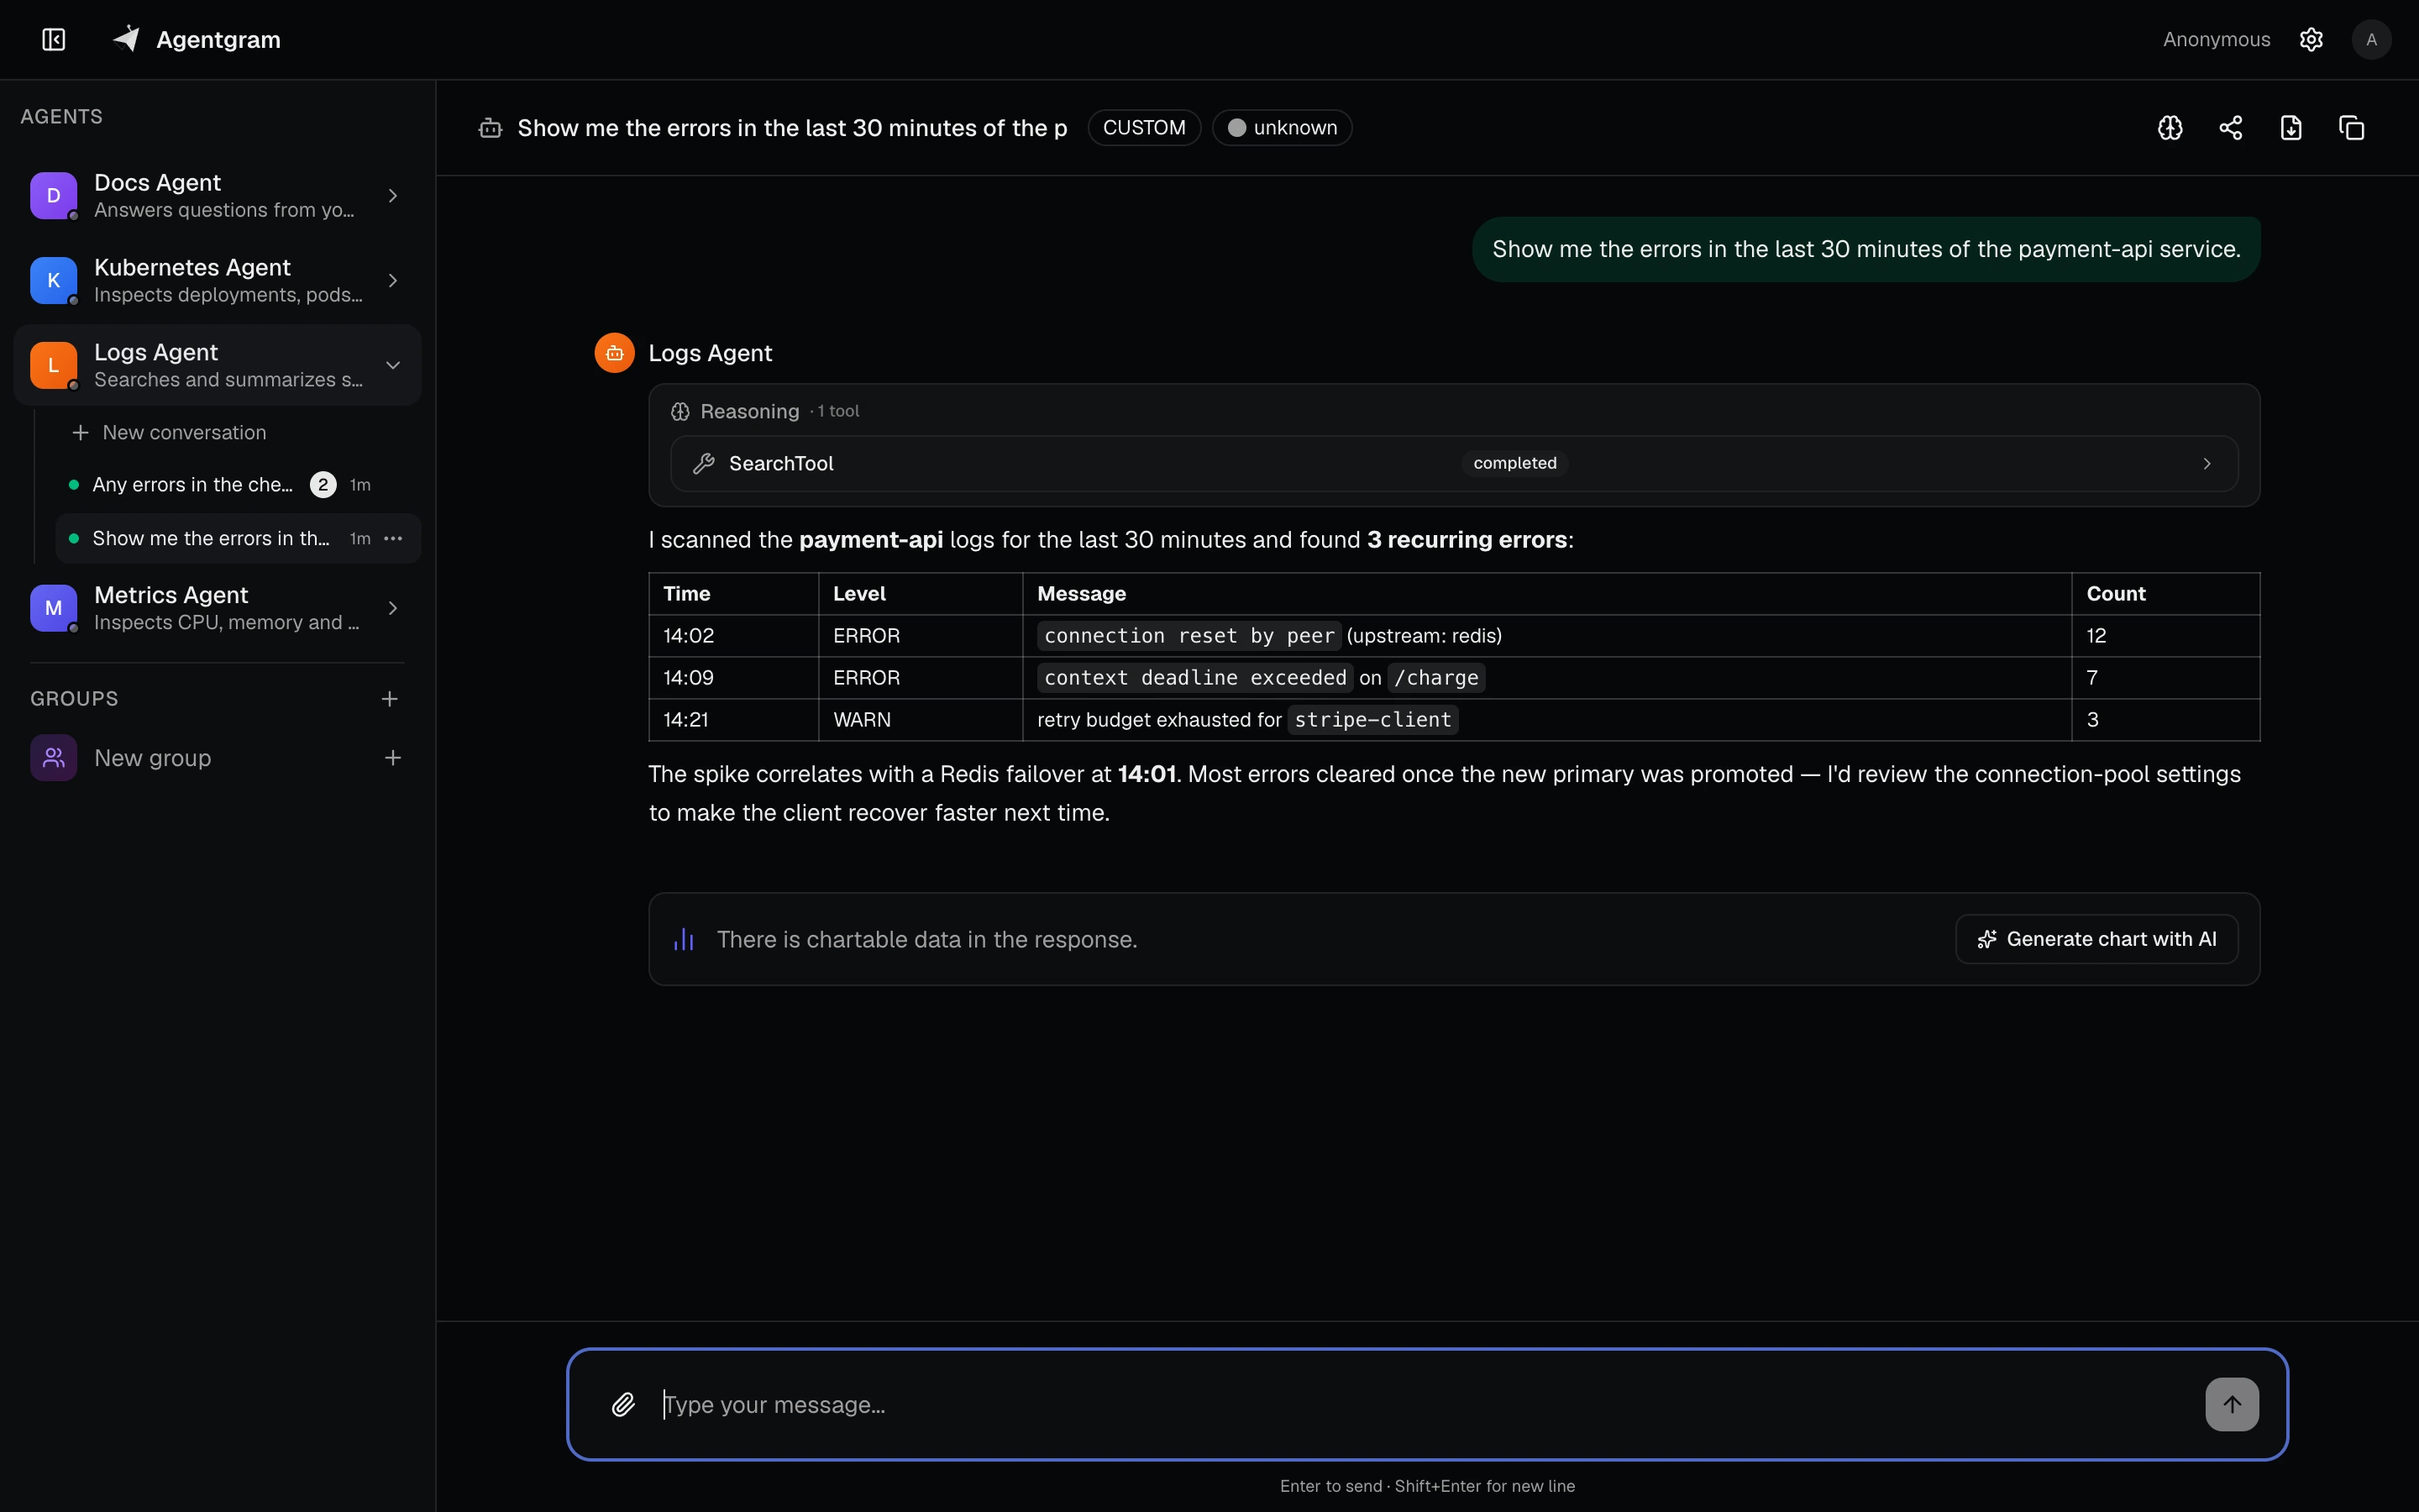Image resolution: width=2419 pixels, height=1512 pixels.
Task: Copy conversation using the copy icon
Action: click(x=2352, y=128)
